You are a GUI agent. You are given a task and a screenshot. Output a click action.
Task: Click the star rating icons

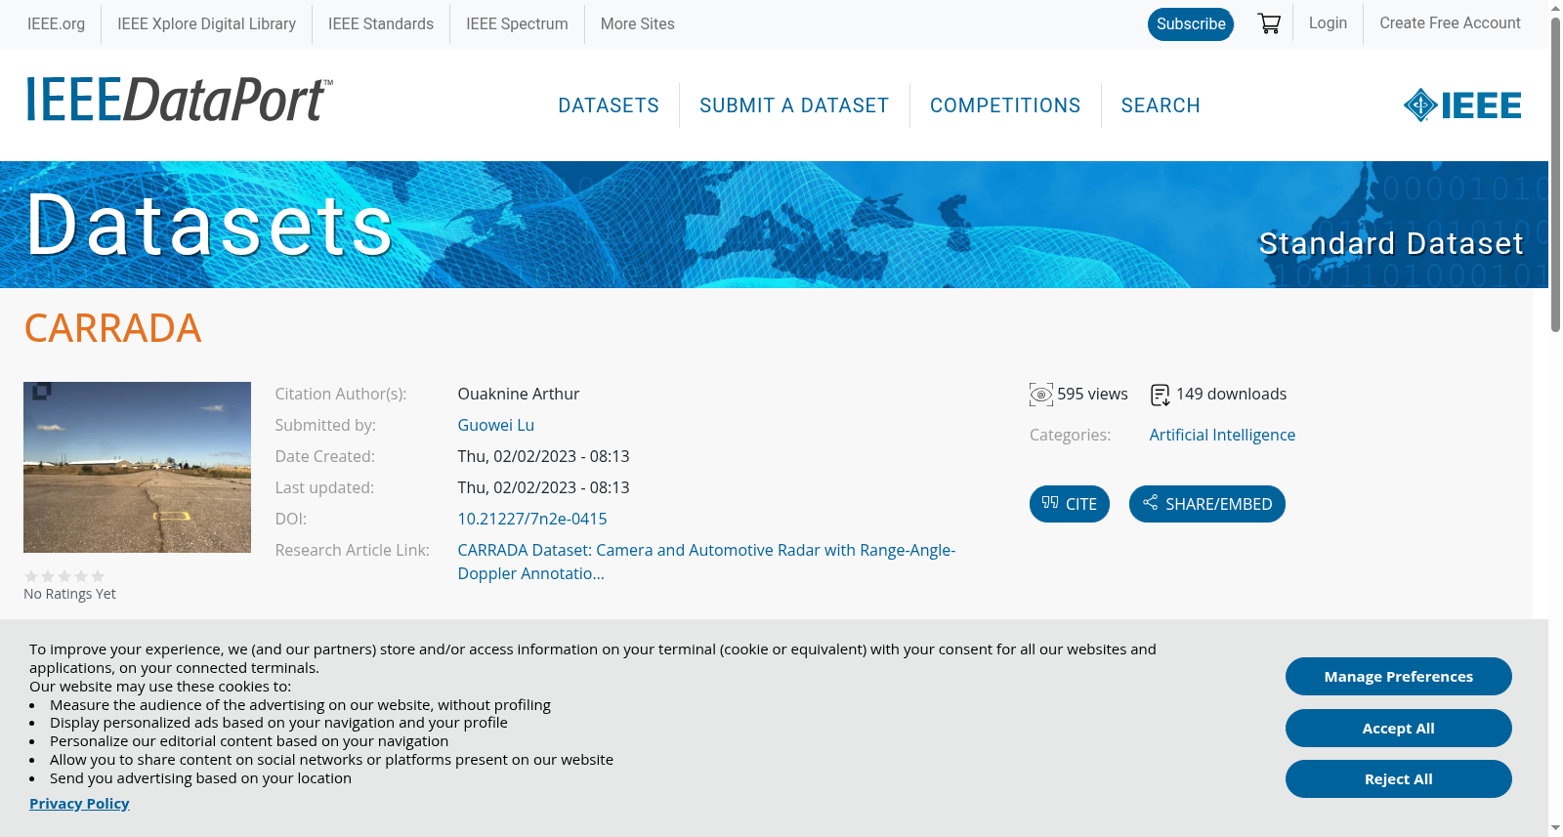[64, 576]
